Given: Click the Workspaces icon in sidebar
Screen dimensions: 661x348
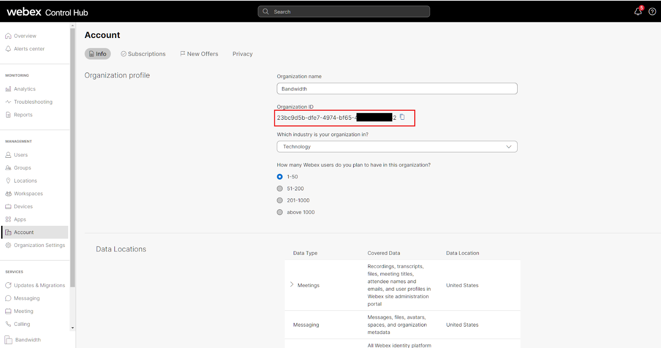Looking at the screenshot, I should point(8,194).
